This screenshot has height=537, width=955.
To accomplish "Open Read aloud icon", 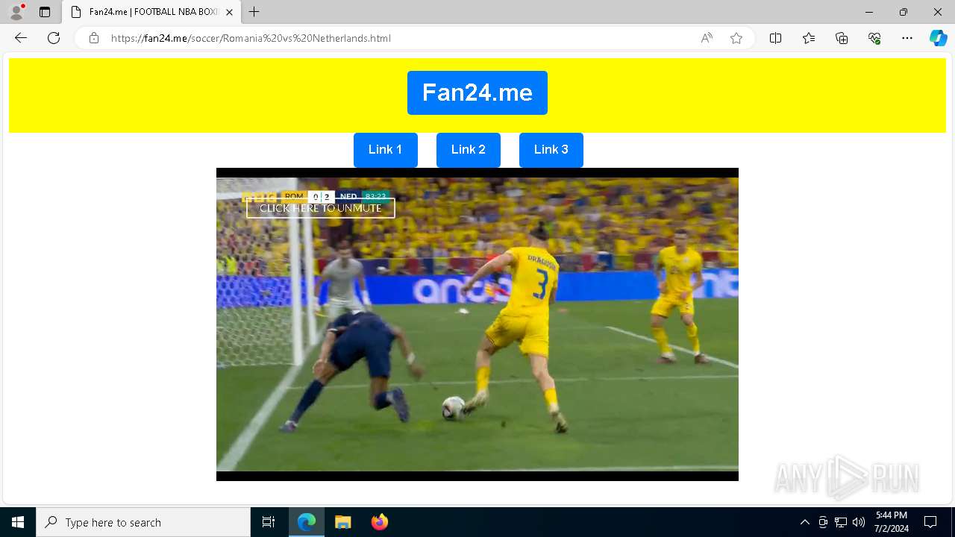I will (707, 38).
